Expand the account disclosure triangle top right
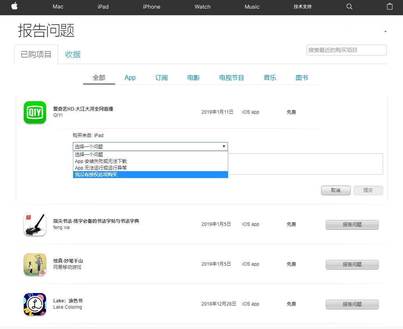The width and height of the screenshot is (403, 329). coord(385,32)
